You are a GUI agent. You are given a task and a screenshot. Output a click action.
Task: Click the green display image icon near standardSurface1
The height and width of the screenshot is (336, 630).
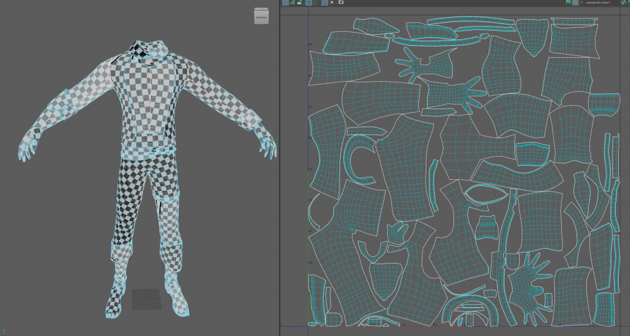(x=568, y=2)
